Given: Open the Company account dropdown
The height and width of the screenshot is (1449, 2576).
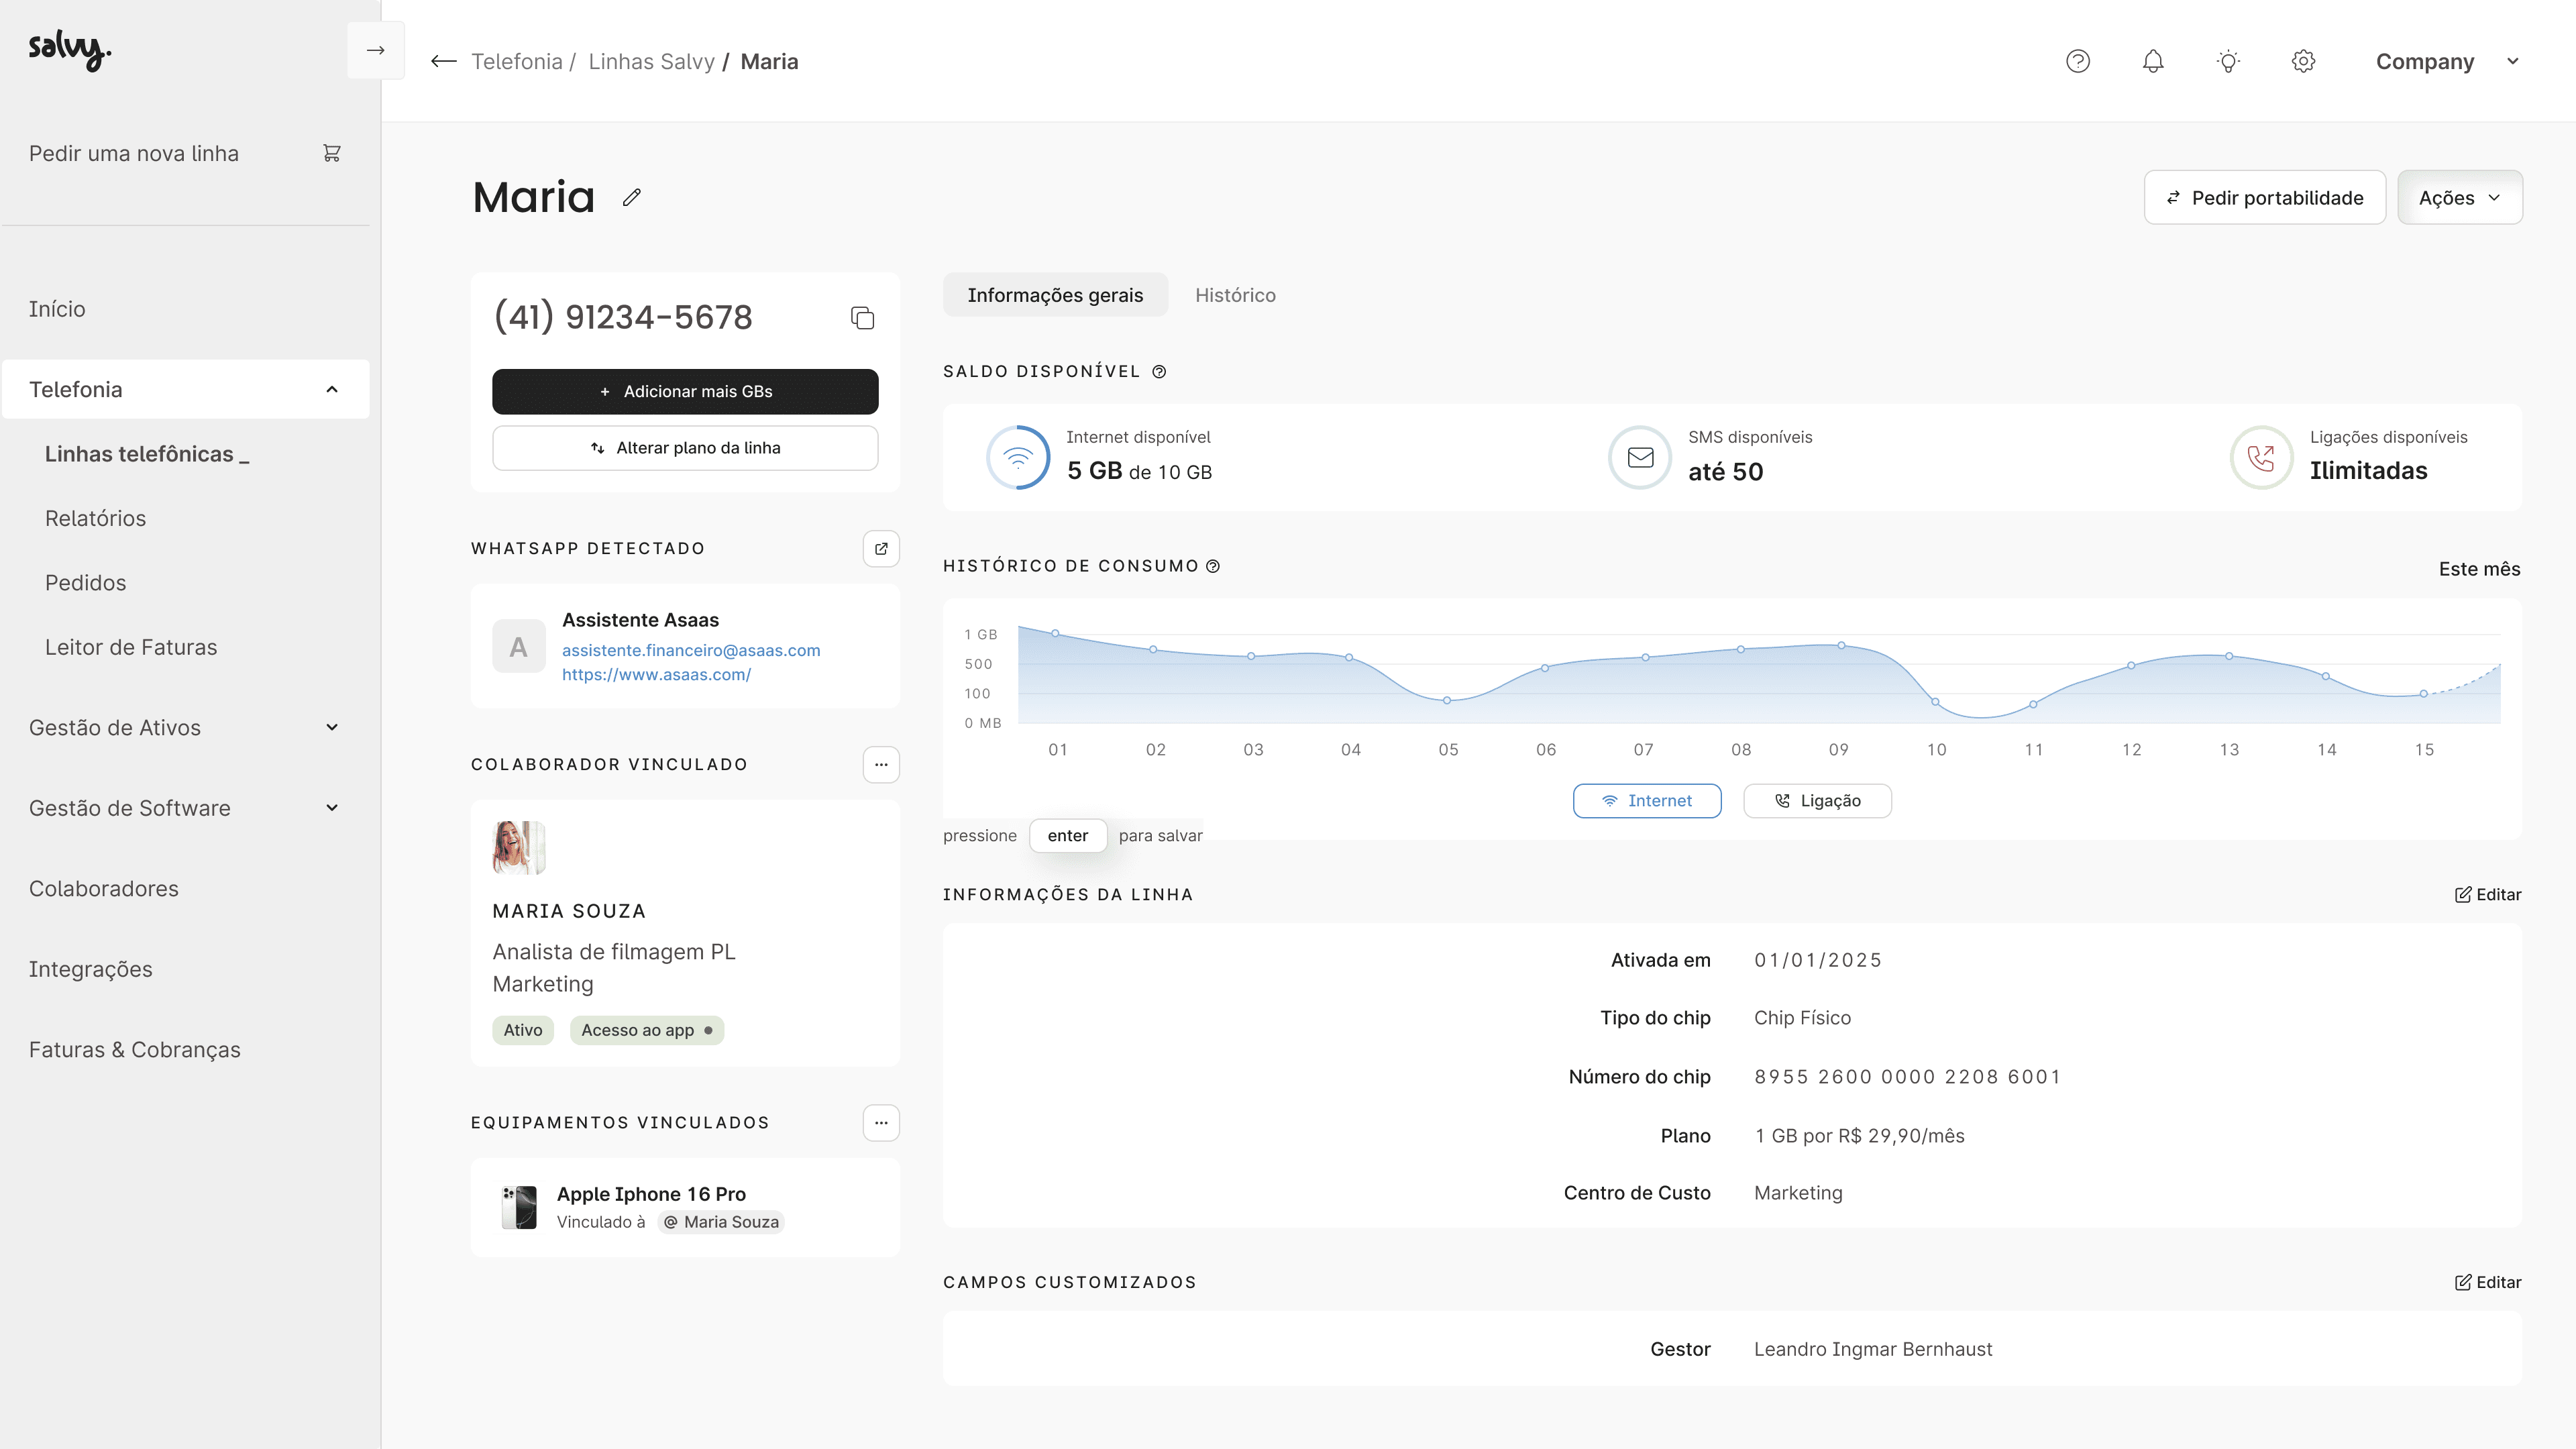Looking at the screenshot, I should click(x=2445, y=61).
